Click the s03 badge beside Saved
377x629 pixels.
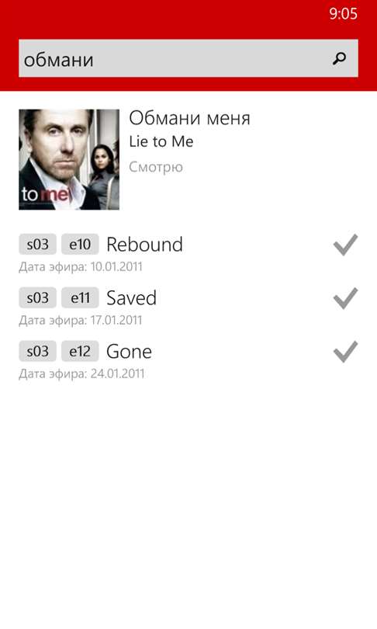point(38,297)
